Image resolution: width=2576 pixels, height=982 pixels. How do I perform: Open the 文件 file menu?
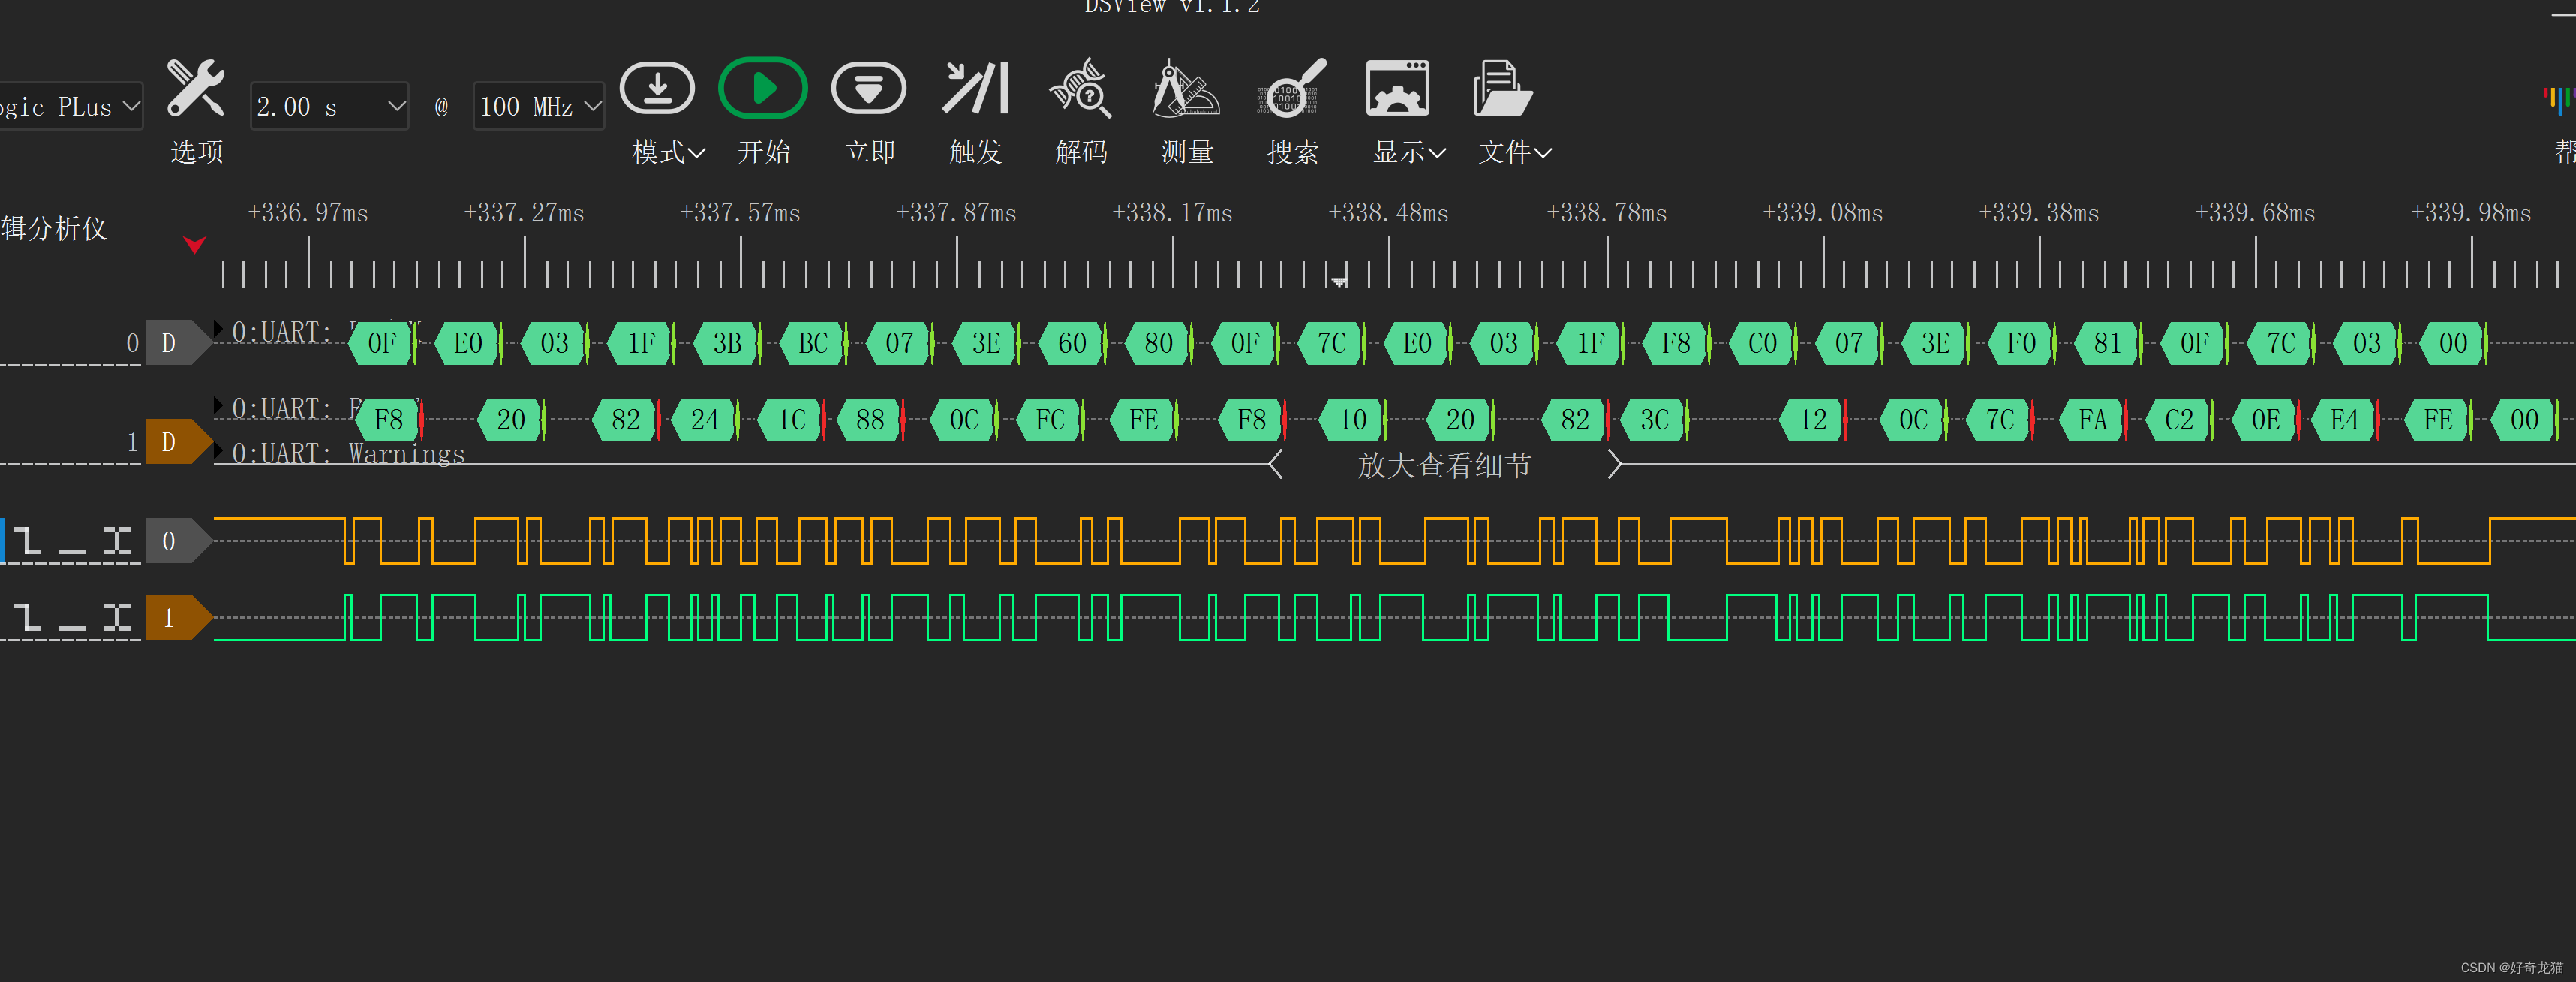click(1503, 89)
